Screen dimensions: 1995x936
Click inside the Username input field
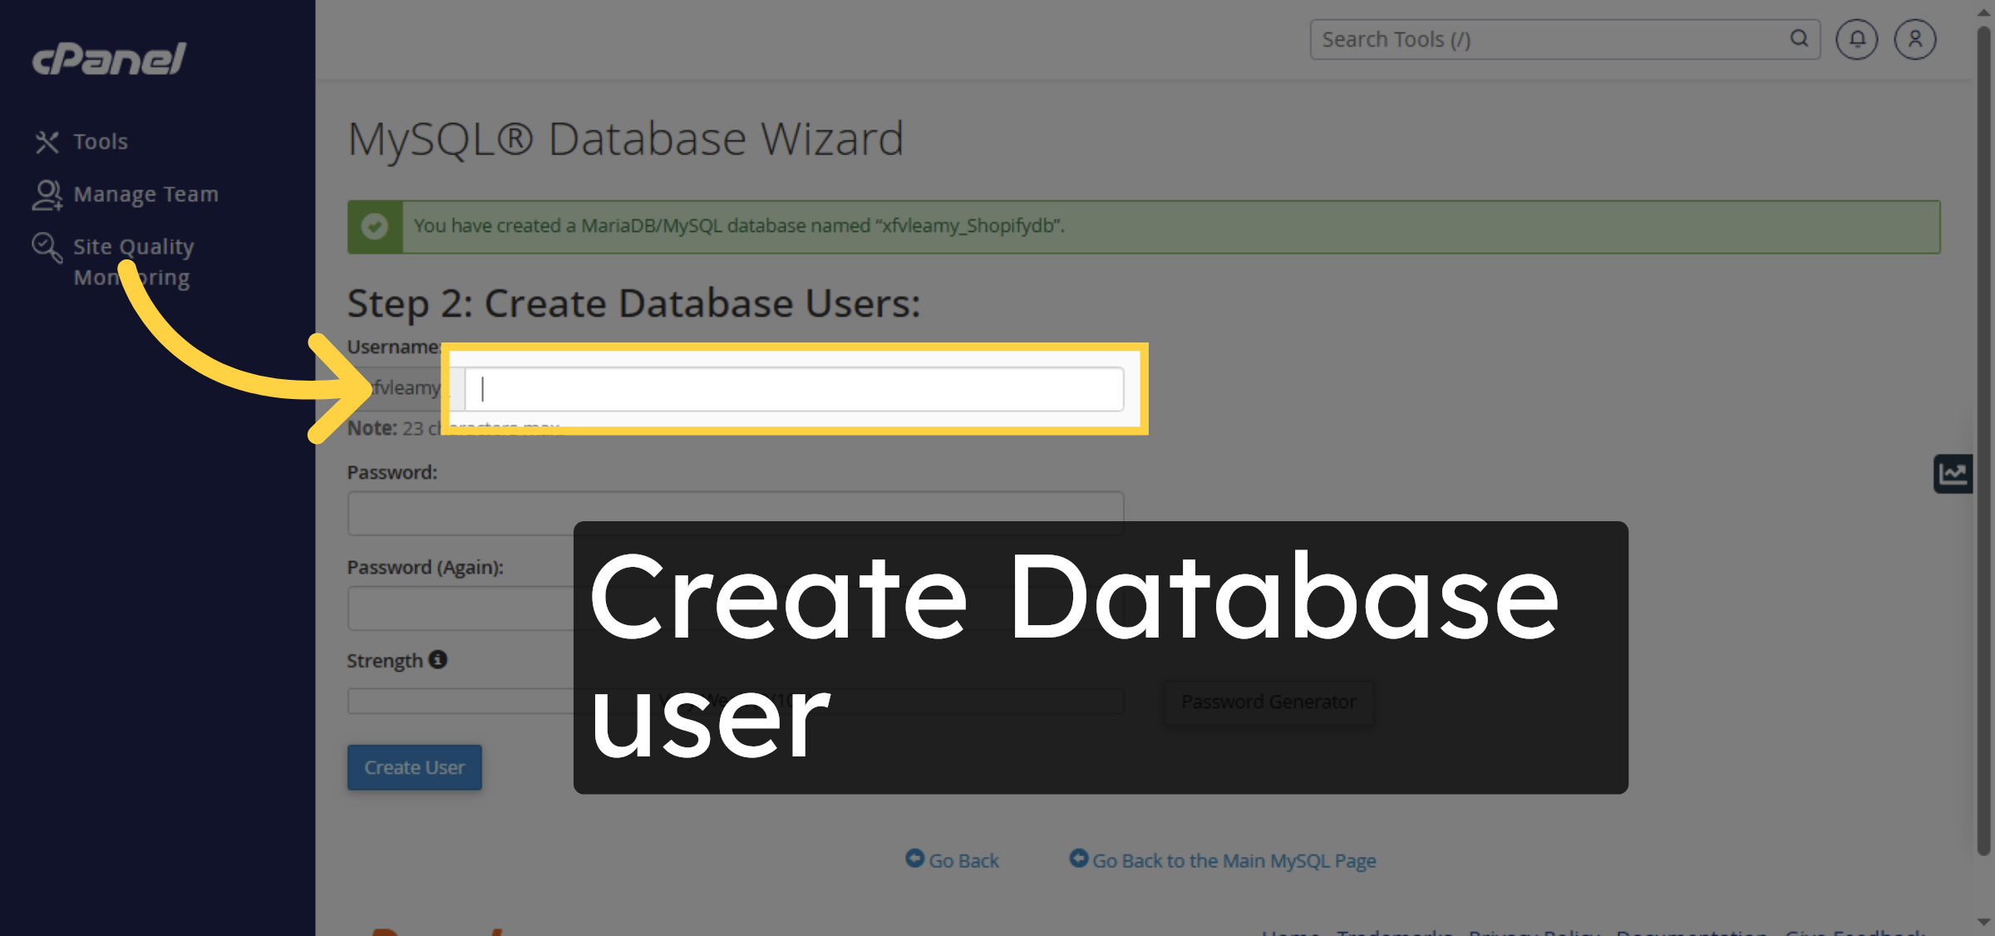pos(793,388)
